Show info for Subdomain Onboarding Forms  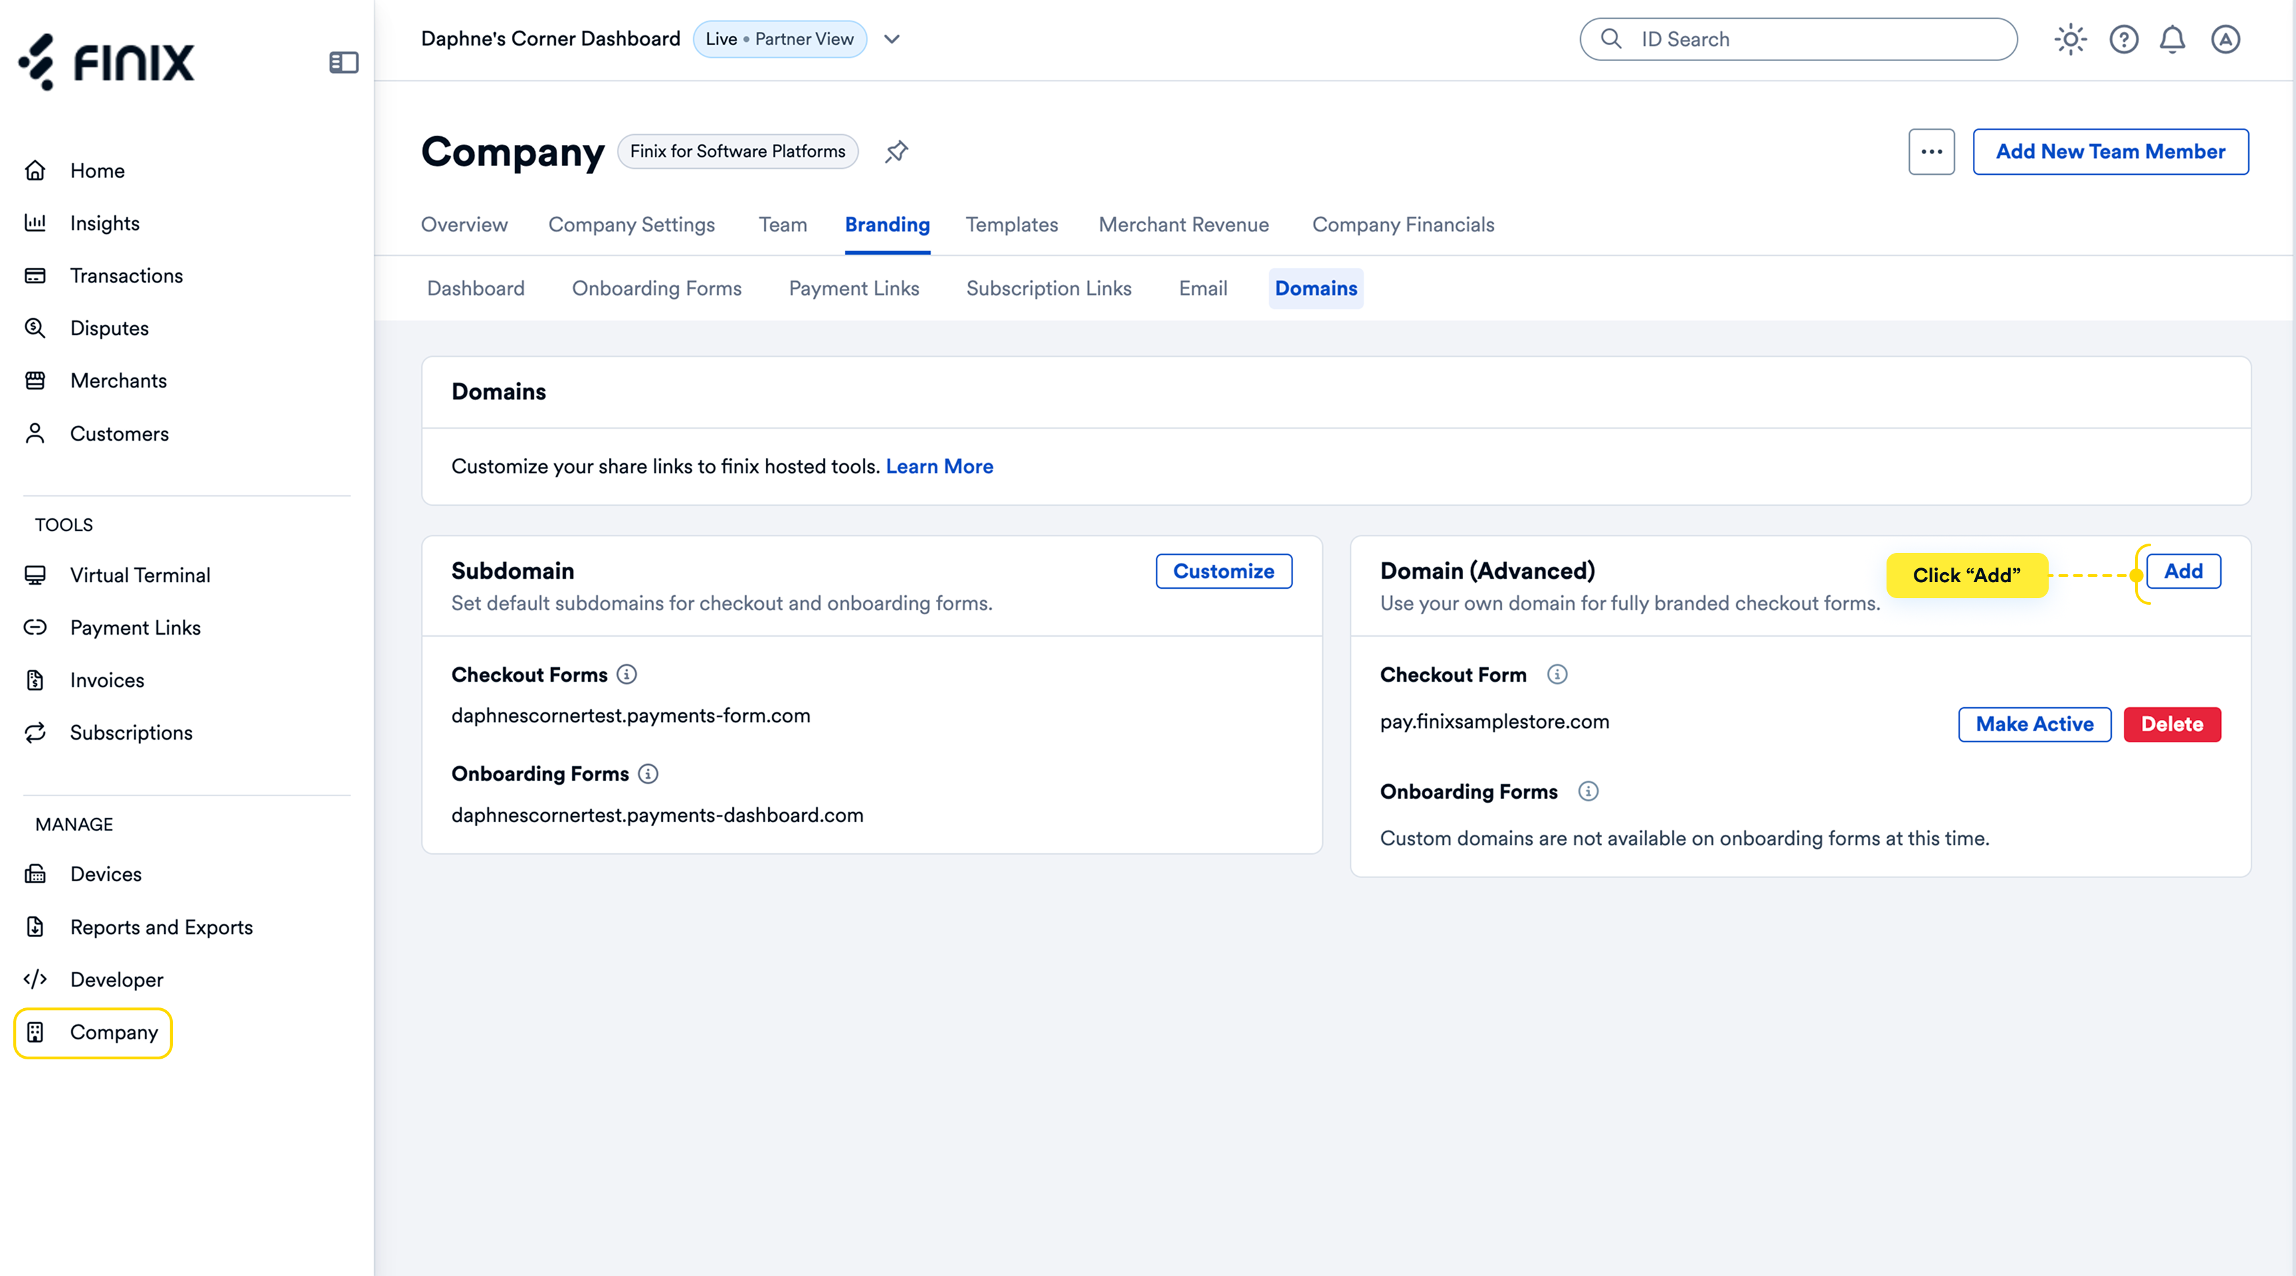point(648,774)
